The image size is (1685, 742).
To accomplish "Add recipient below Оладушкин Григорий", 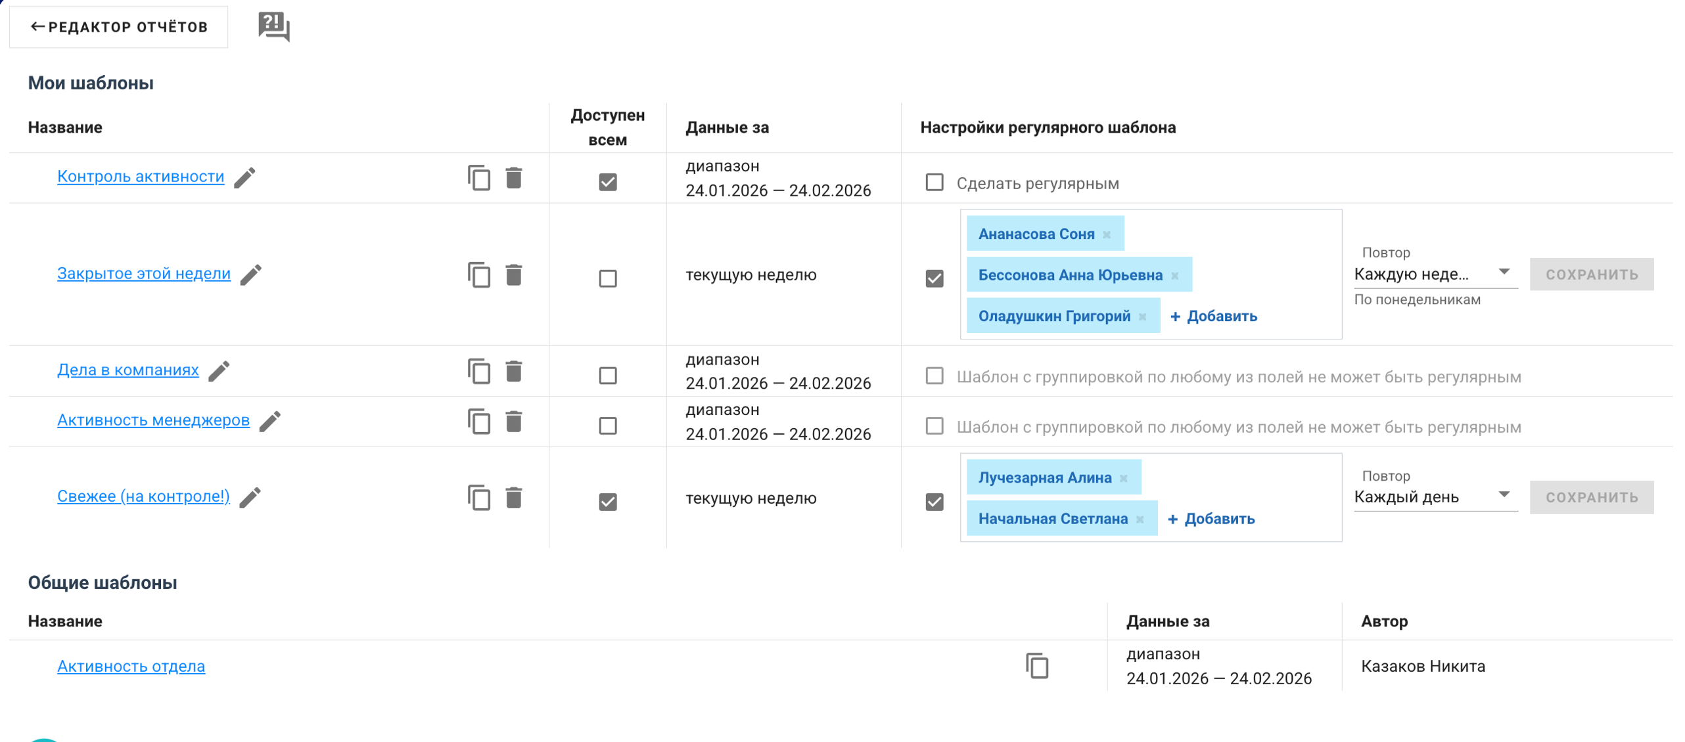I will (x=1213, y=316).
